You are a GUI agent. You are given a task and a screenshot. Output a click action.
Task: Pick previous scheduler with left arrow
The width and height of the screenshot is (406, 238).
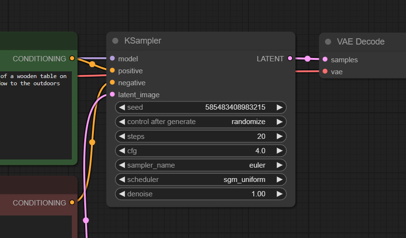tap(122, 180)
